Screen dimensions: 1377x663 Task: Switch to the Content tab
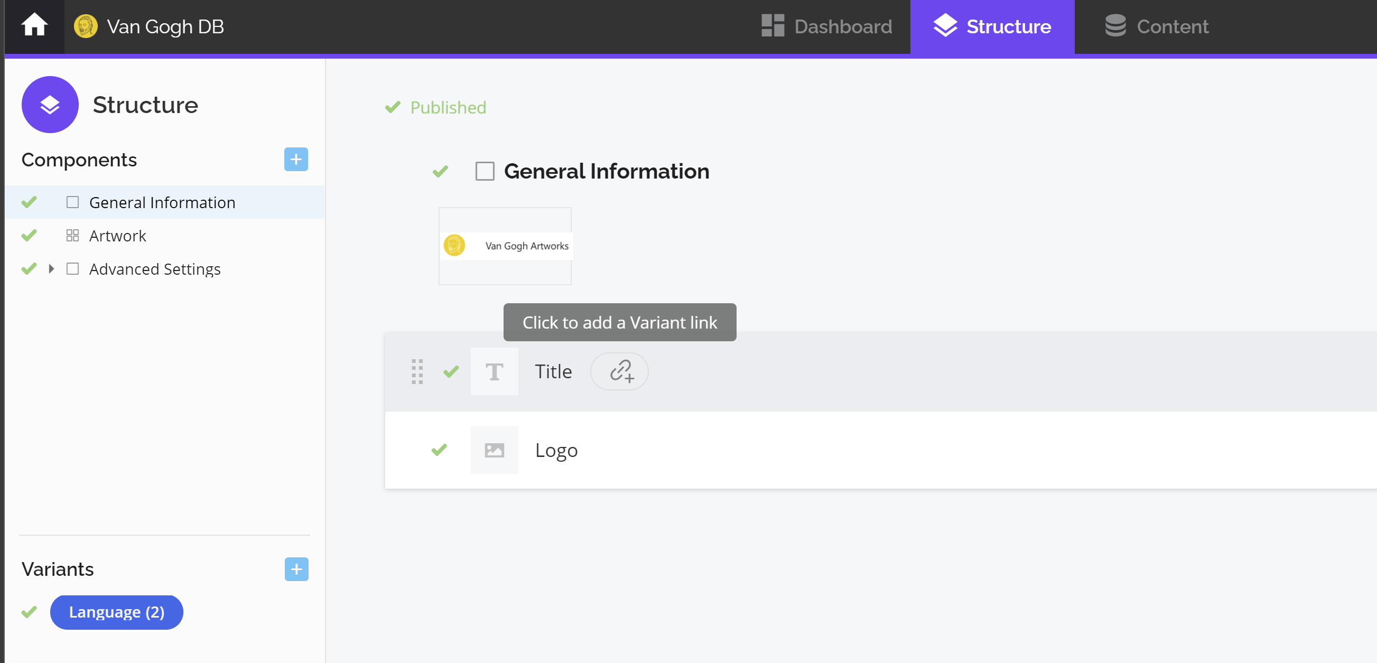[x=1156, y=26]
